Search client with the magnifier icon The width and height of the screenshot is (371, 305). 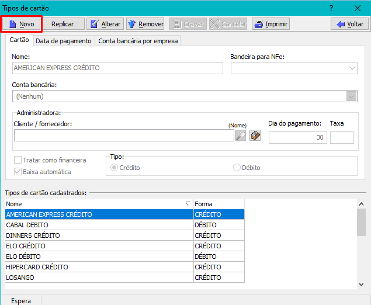click(240, 136)
